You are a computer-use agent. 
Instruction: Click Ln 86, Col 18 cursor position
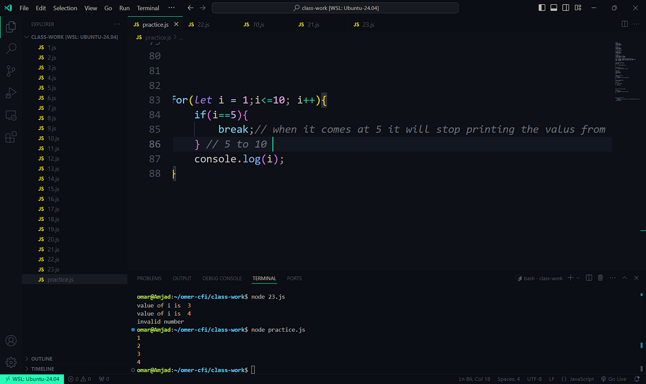coord(476,379)
